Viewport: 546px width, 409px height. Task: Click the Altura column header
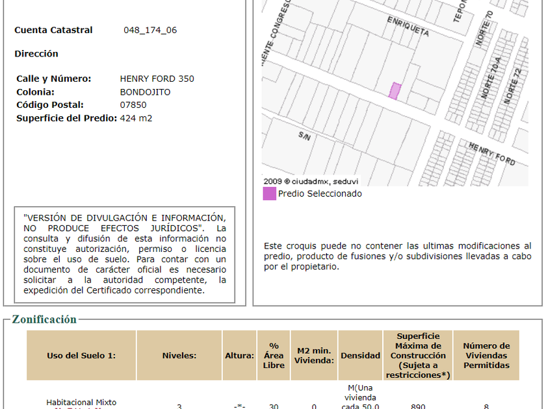coord(240,356)
